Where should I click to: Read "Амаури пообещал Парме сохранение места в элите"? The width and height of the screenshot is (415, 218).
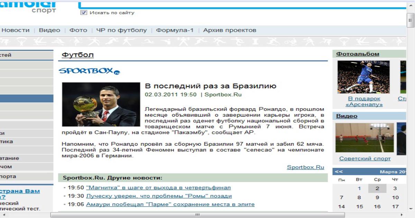(170, 205)
